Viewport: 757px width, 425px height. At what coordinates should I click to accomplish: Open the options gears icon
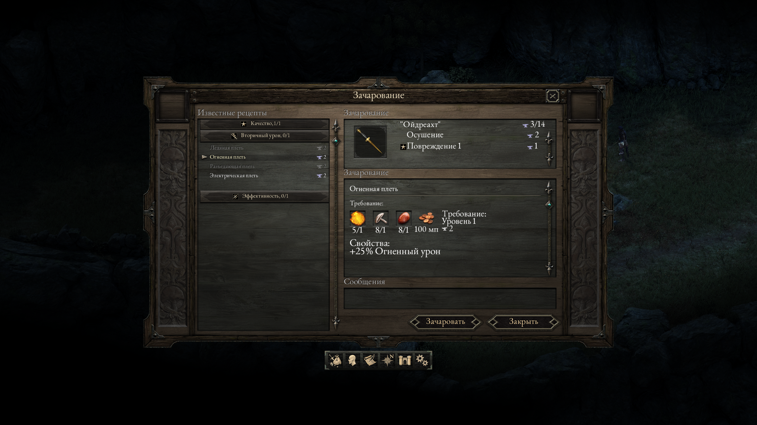point(422,360)
